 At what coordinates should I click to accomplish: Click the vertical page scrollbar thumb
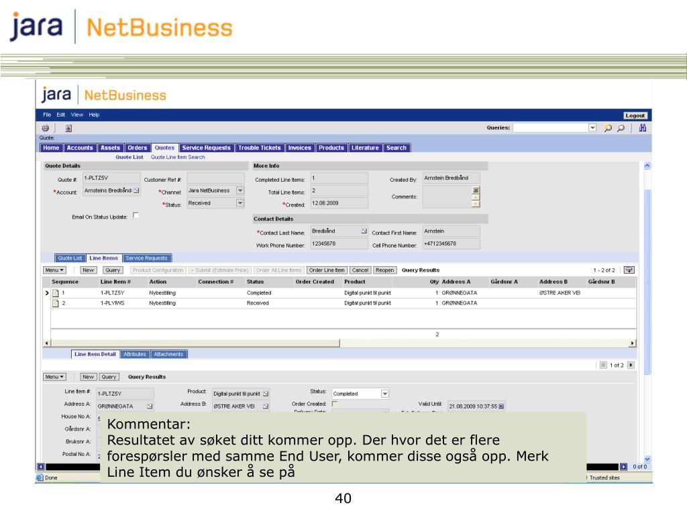pos(647,282)
